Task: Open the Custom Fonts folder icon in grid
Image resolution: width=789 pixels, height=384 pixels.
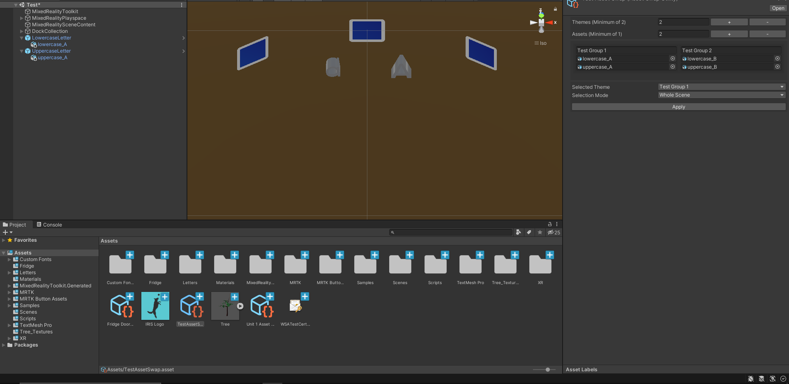Action: click(x=120, y=265)
